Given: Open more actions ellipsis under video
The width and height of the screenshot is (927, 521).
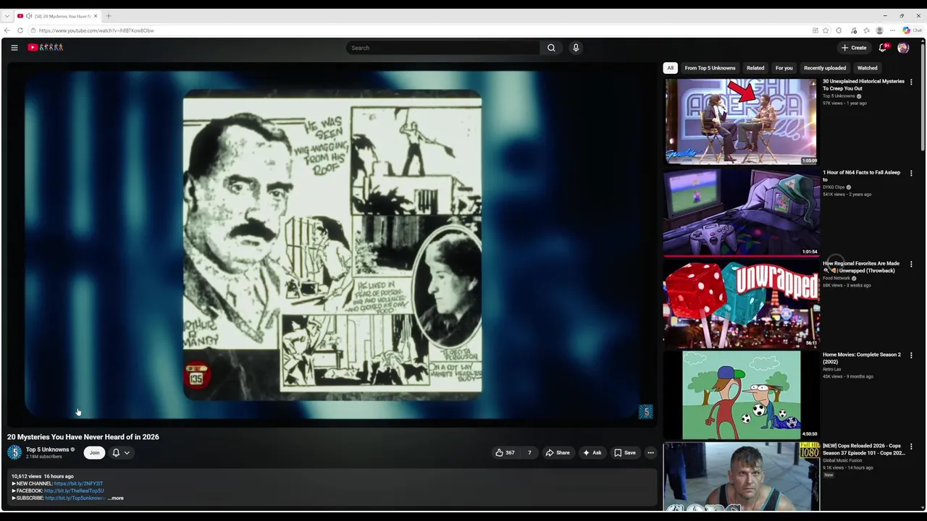Looking at the screenshot, I should (x=650, y=453).
